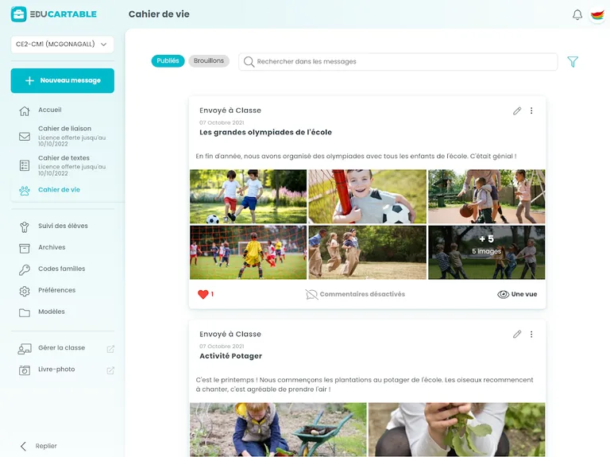Screen dimensions: 610x457
Task: Click the Cahier de textes list icon
Action: [x=25, y=165]
